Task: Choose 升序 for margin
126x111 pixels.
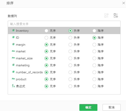Action: pos(70,45)
